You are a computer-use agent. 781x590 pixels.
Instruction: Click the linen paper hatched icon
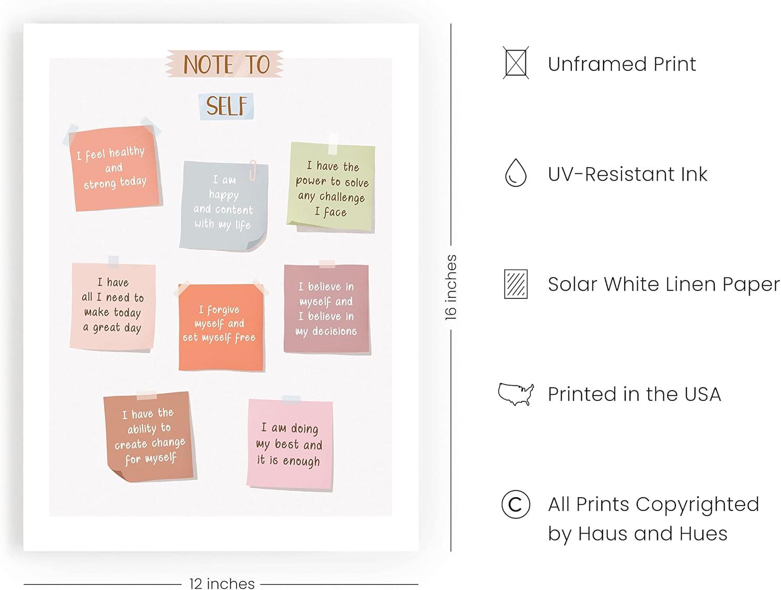(515, 284)
